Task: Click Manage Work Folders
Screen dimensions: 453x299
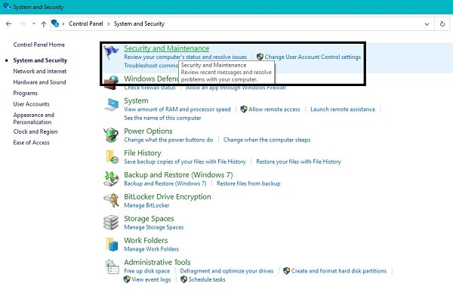Action: [152, 249]
